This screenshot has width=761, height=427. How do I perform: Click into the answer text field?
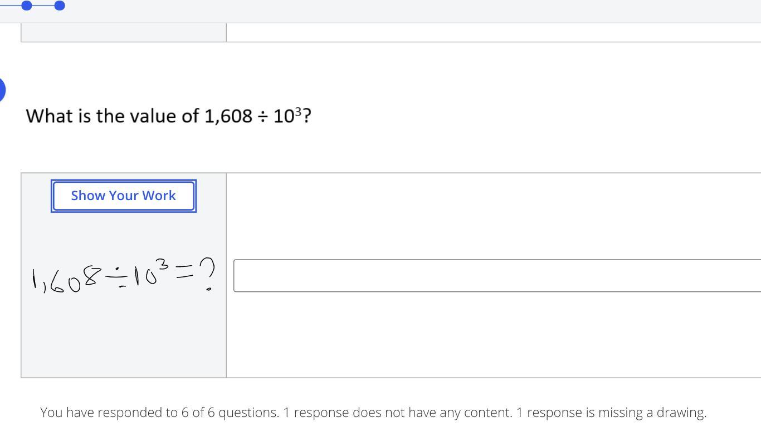pyautogui.click(x=496, y=275)
